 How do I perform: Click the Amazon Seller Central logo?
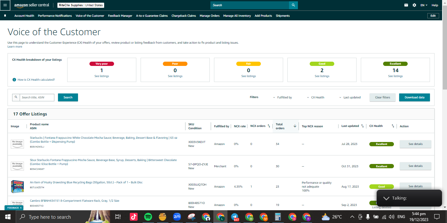(x=32, y=5)
